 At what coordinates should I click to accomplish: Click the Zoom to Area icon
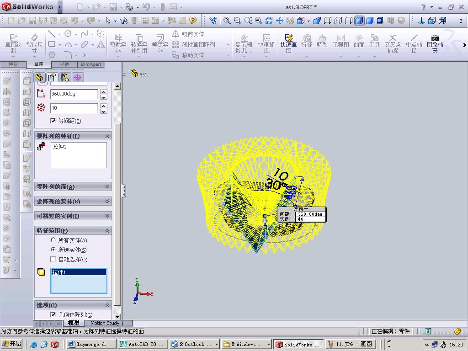(x=237, y=21)
